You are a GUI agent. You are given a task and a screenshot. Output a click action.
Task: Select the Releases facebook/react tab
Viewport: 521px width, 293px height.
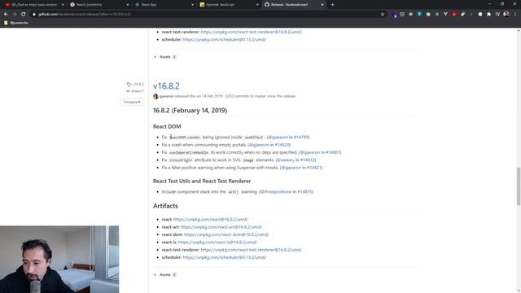pos(293,5)
